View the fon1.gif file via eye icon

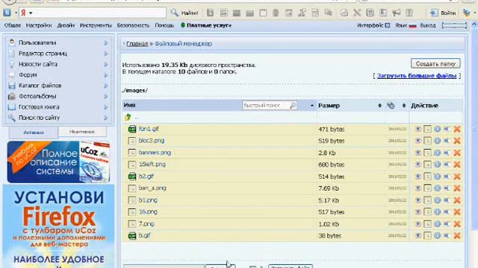point(418,129)
